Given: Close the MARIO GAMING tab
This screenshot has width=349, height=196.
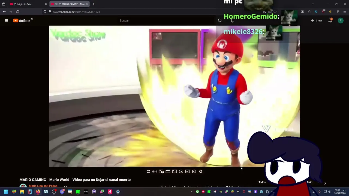Looking at the screenshot, I should 87,4.
